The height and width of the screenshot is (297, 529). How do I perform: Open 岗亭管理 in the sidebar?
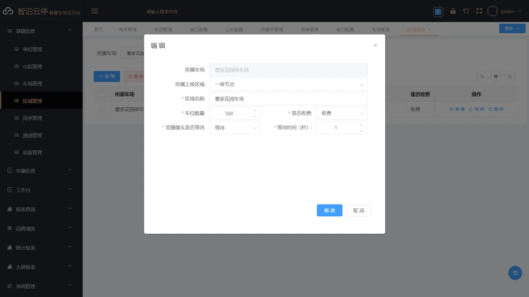pyautogui.click(x=41, y=118)
